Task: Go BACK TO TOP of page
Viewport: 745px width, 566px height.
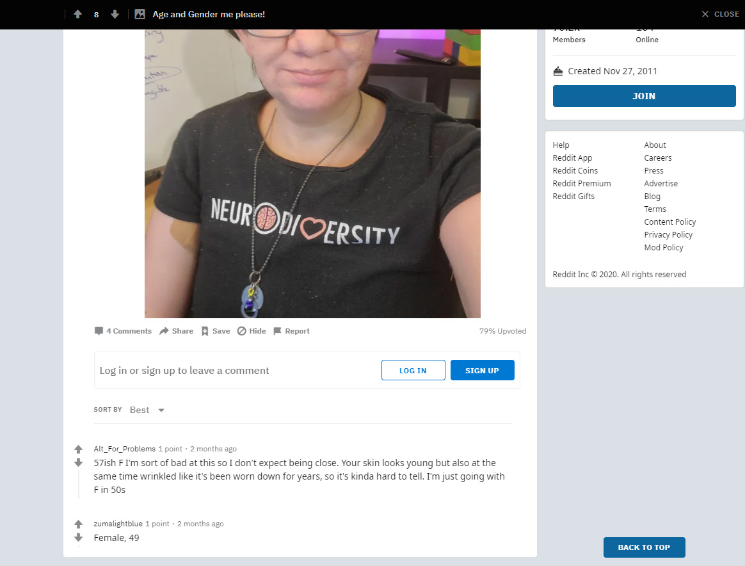Action: coord(644,547)
